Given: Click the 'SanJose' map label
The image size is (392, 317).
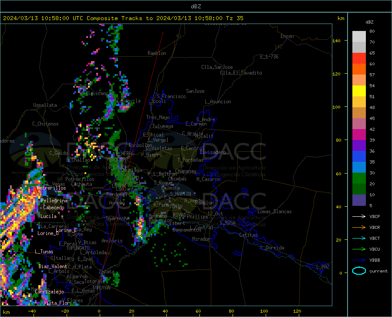Looking at the screenshot, I should tap(195, 91).
